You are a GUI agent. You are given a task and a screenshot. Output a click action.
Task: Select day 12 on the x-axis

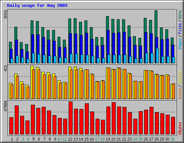[70, 139]
